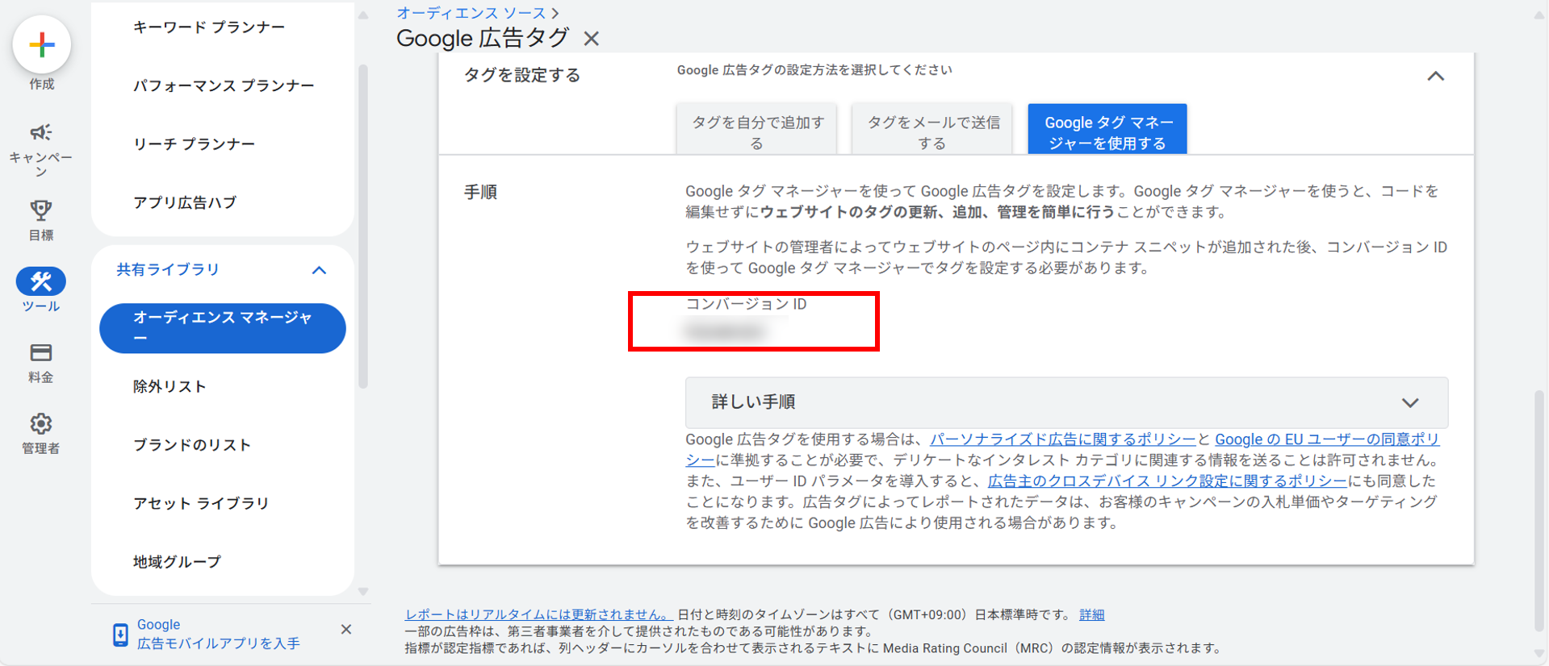Click the sidebar menu scrollbar

click(x=363, y=226)
